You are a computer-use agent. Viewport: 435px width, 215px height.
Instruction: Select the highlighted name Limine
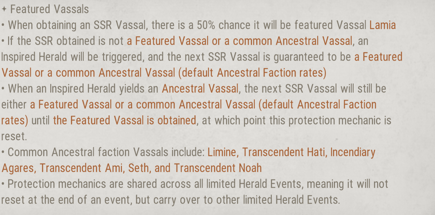(x=222, y=152)
